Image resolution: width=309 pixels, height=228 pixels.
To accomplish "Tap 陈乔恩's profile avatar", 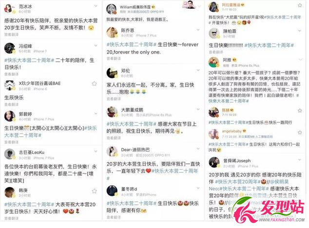I will point(112,33).
